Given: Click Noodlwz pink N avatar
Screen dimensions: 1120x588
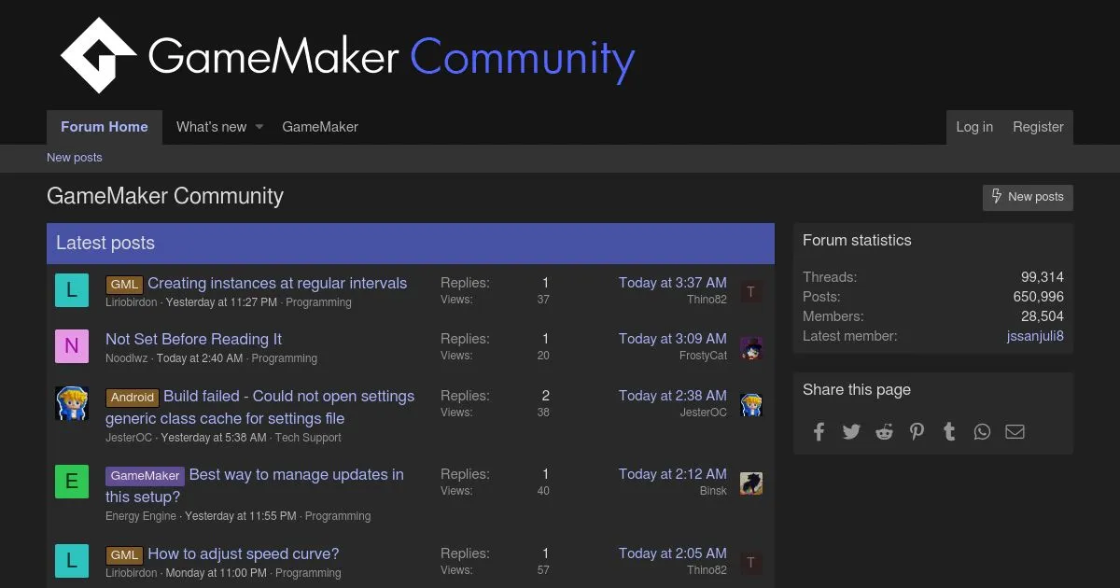Looking at the screenshot, I should [x=72, y=346].
